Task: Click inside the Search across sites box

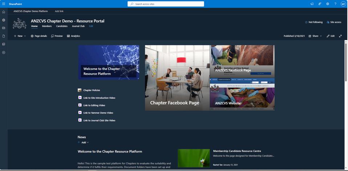Action: click(x=166, y=4)
